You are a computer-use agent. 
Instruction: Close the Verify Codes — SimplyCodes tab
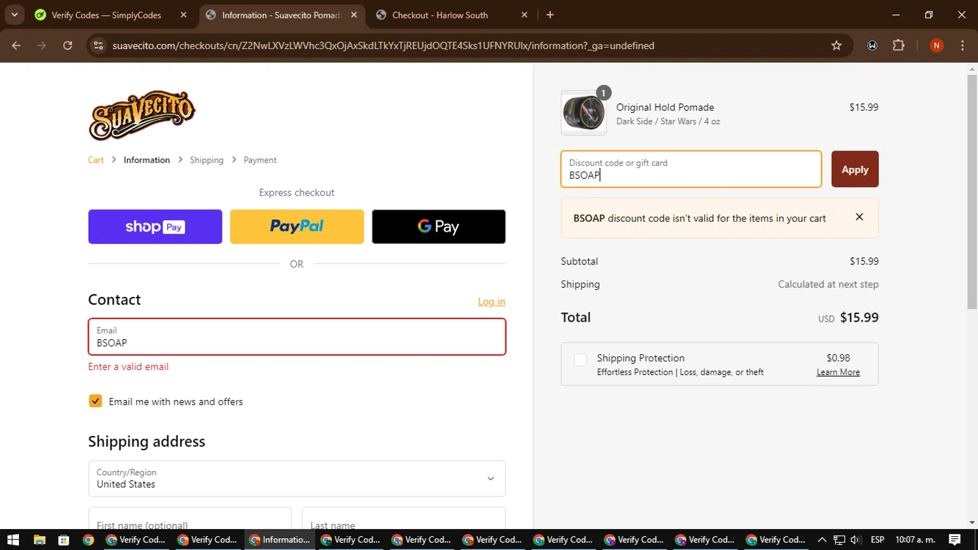[x=184, y=15]
